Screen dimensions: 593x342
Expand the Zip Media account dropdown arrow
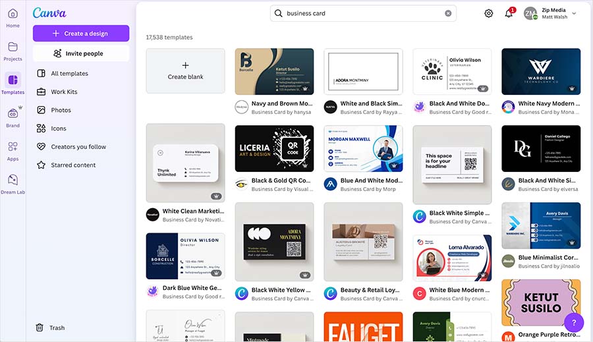pos(574,13)
